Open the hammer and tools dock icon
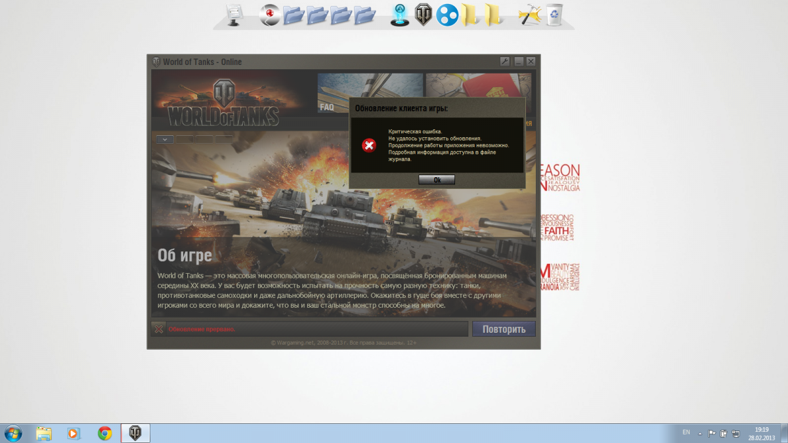The height and width of the screenshot is (443, 788). click(x=529, y=14)
